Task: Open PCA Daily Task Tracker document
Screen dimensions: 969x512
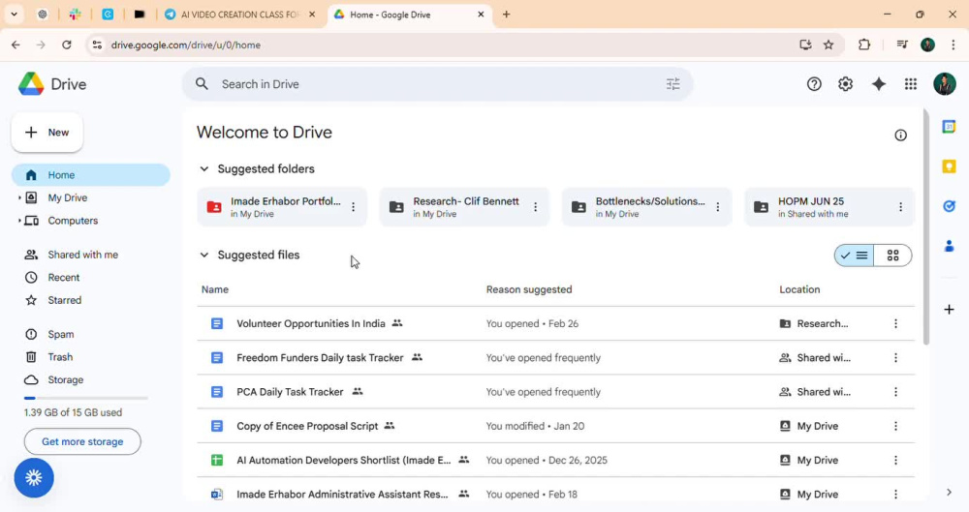Action: point(290,392)
